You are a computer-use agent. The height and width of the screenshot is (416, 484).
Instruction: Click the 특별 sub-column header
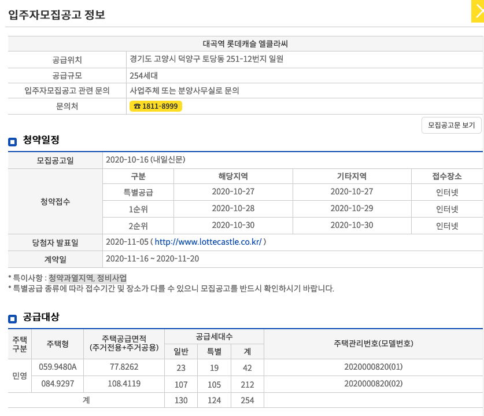(x=214, y=351)
